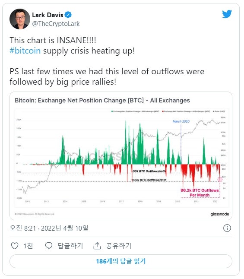Open the Exchange Net Position chart image
Image resolution: width=244 pixels, height=279 pixels.
coord(121,156)
